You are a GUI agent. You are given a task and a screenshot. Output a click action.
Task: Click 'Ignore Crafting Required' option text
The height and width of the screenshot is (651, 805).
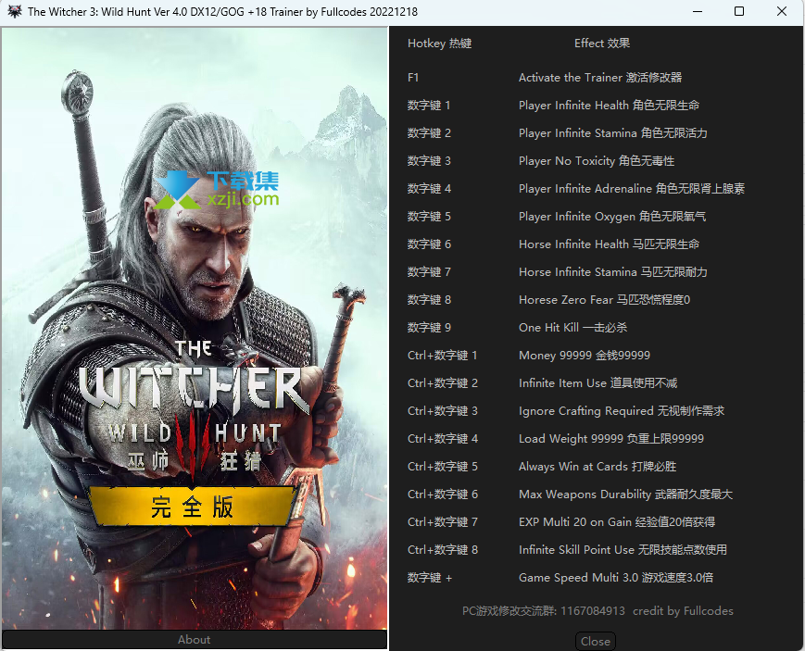622,411
